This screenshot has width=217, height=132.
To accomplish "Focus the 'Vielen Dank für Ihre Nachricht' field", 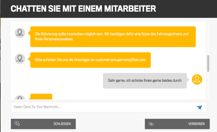I will pos(103,107).
